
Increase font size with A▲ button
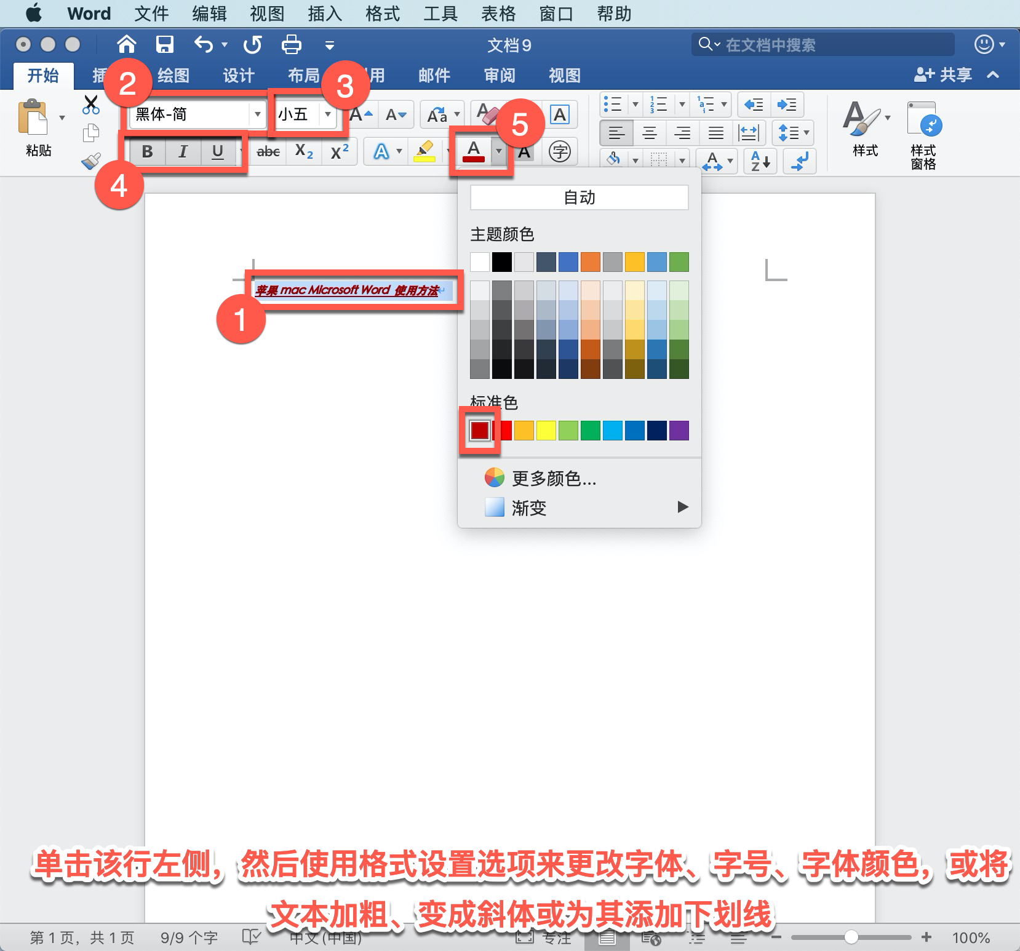[362, 114]
